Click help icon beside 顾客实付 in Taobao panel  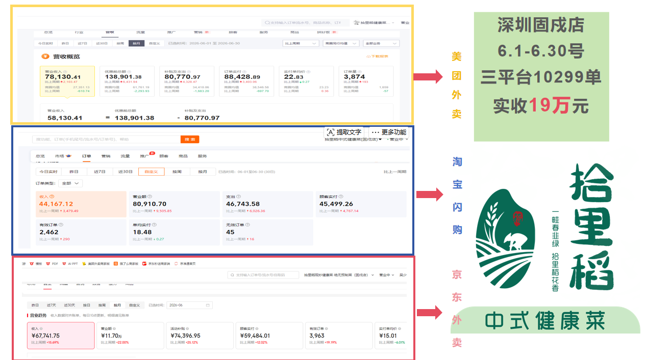[340, 197]
